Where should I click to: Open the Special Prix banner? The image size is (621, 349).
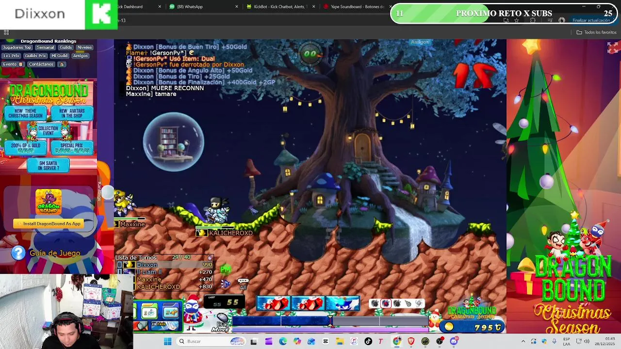coord(72,148)
